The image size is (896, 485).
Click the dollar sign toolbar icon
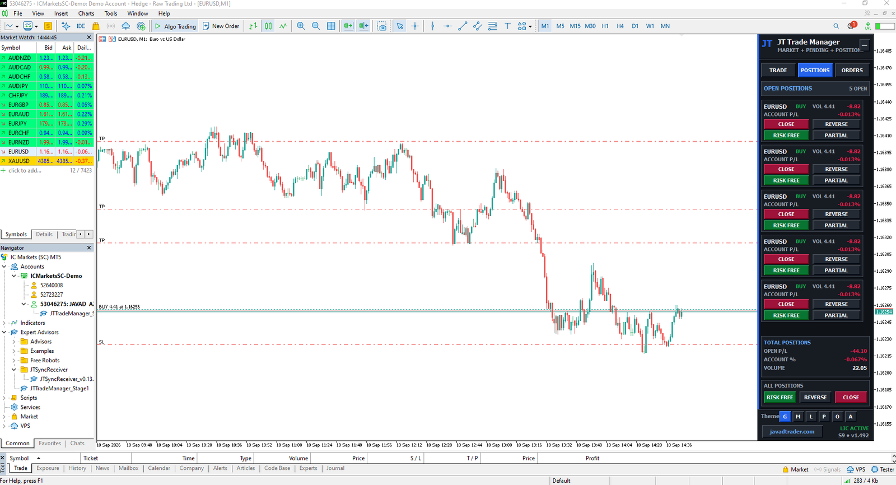point(48,26)
